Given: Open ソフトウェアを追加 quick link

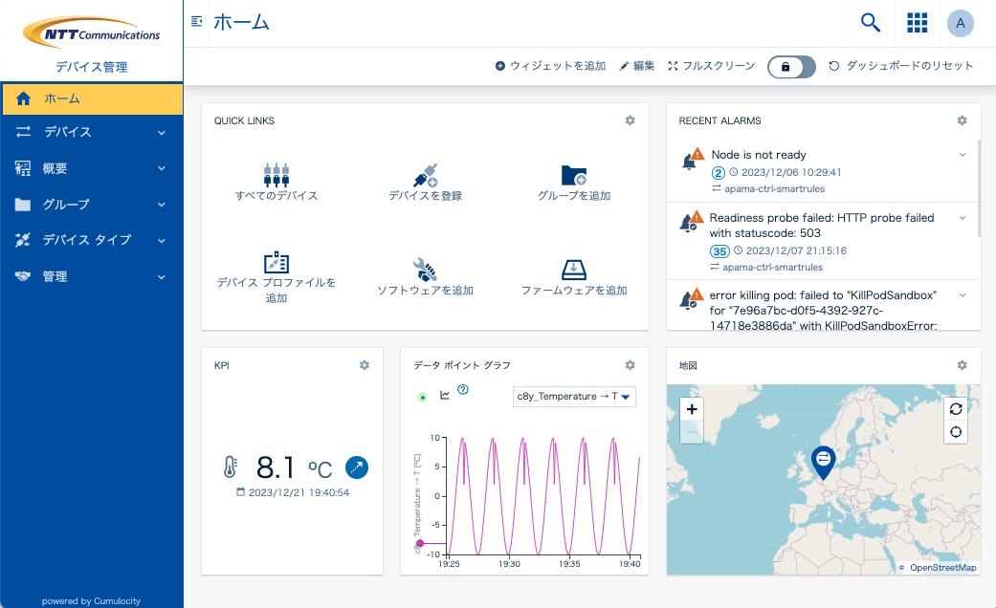Looking at the screenshot, I should (425, 277).
